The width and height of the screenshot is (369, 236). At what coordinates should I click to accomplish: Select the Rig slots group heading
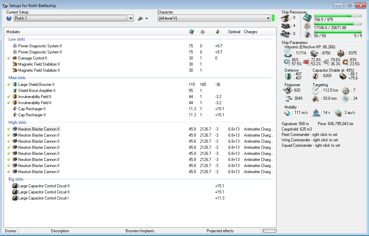click(x=16, y=179)
